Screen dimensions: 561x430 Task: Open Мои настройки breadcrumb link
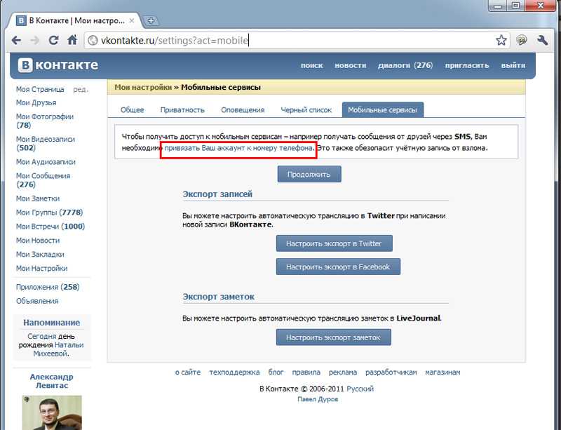143,88
